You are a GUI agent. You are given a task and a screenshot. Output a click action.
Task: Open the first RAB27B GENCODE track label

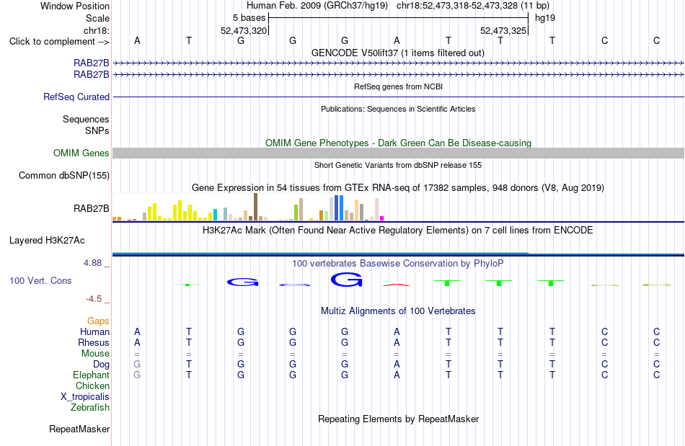[92, 63]
